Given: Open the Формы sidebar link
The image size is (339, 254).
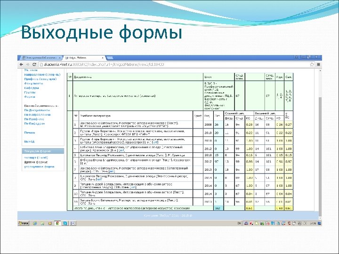Looking at the screenshot, I should click(30, 97).
